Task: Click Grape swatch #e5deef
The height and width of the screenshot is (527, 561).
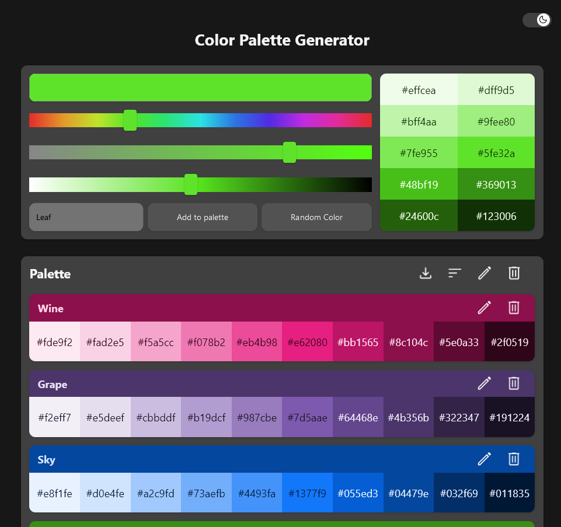Action: point(105,417)
